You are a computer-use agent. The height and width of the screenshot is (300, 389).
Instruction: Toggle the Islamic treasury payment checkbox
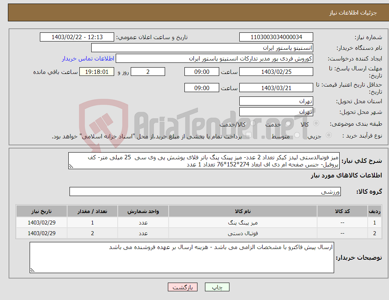tap(248, 135)
